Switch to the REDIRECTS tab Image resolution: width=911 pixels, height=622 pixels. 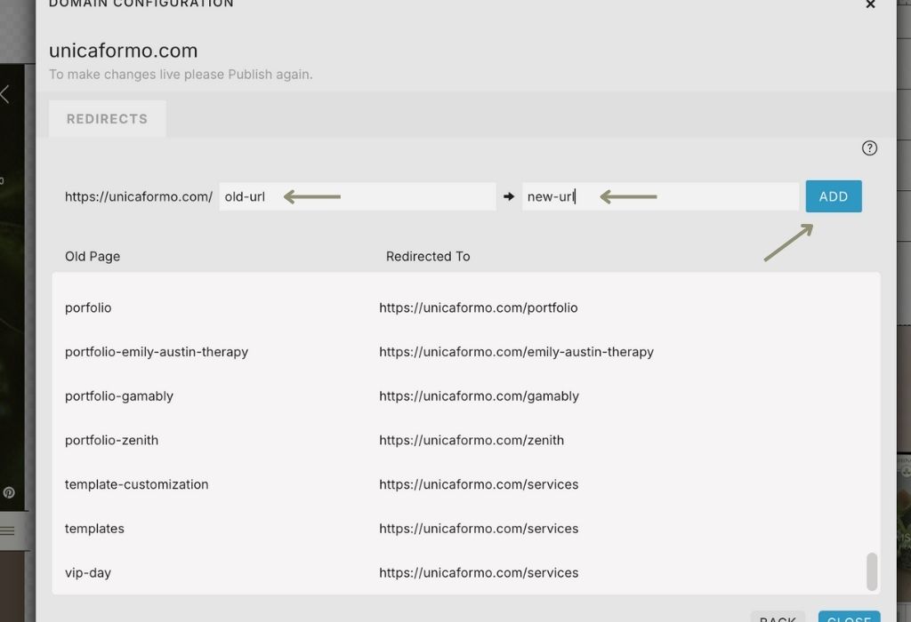[x=107, y=118]
